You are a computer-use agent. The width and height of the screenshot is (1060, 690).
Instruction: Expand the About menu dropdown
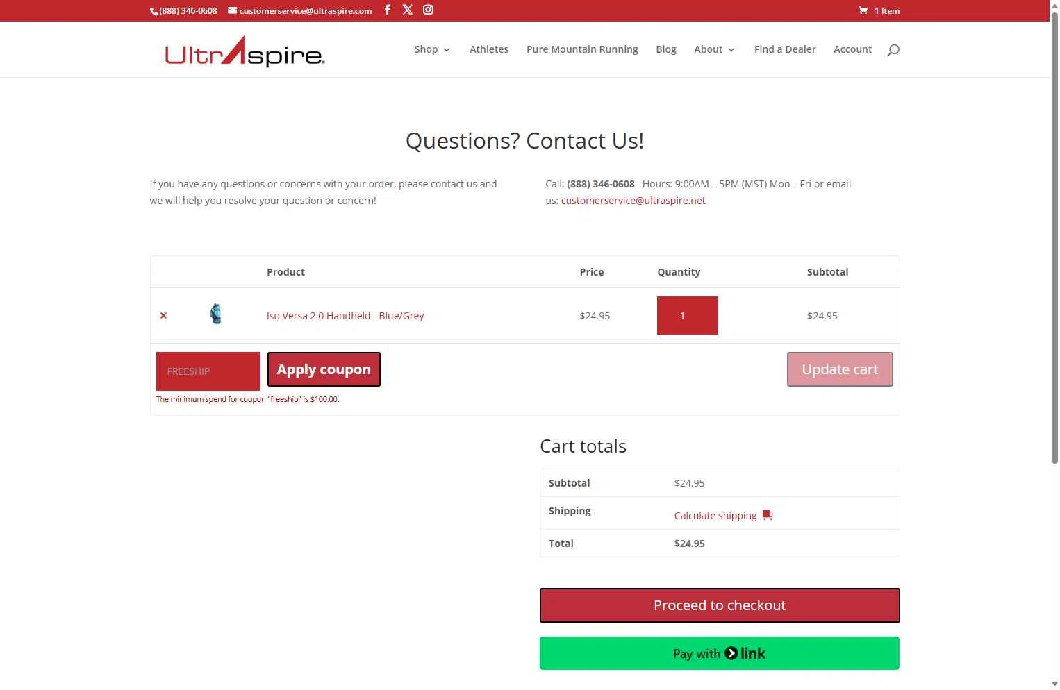click(714, 49)
